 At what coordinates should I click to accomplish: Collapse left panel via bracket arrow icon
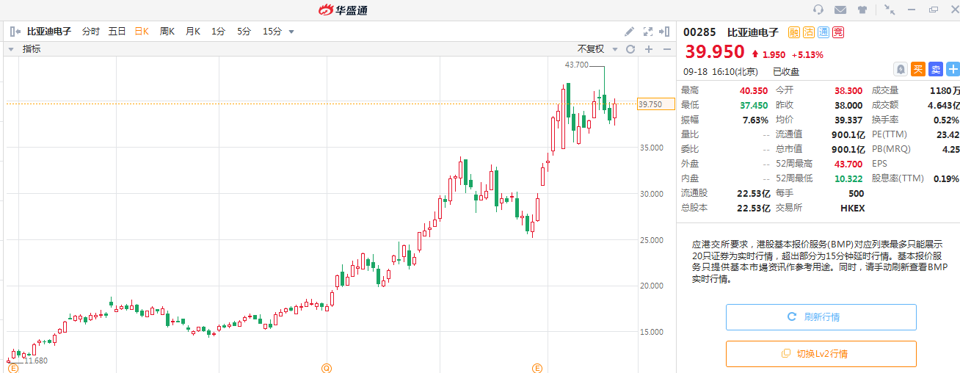tap(15, 32)
